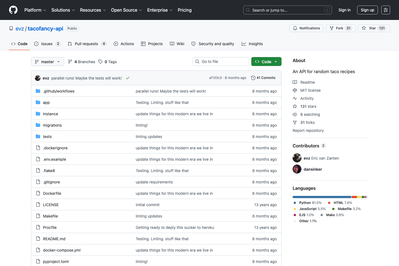
Task: Open the command palette icon in the header
Action: (386, 10)
